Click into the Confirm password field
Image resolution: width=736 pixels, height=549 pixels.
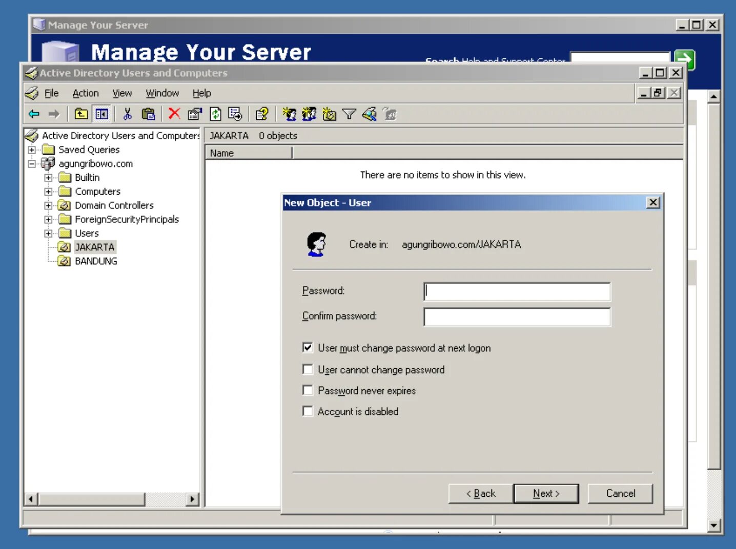click(x=517, y=316)
